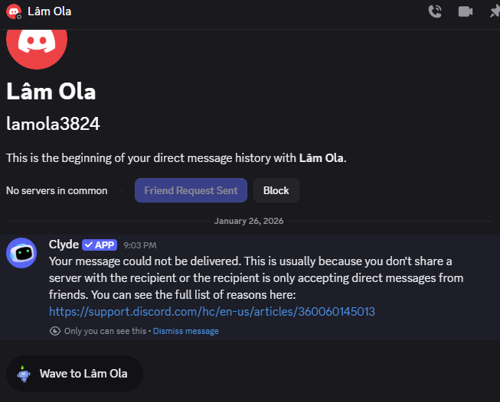This screenshot has height=402, width=500.
Task: Click Clyde's robot avatar
Action: coord(21,253)
